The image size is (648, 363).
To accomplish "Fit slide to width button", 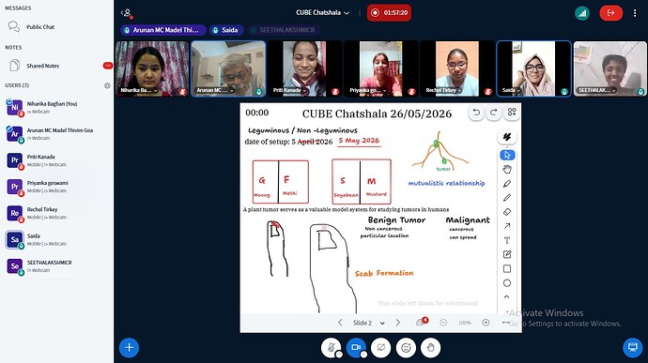I will (506, 323).
